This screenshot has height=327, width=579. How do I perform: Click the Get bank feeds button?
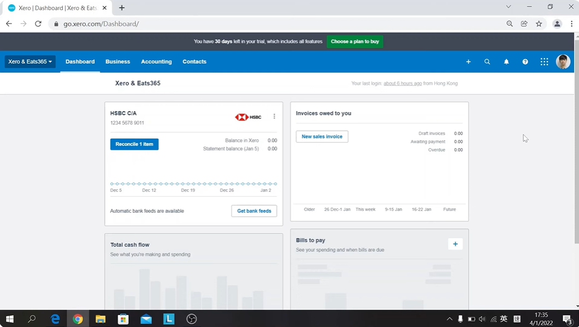(x=254, y=211)
